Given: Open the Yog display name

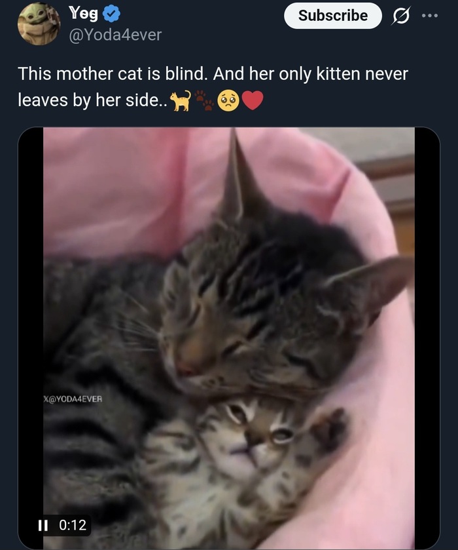Looking at the screenshot, I should [x=84, y=13].
